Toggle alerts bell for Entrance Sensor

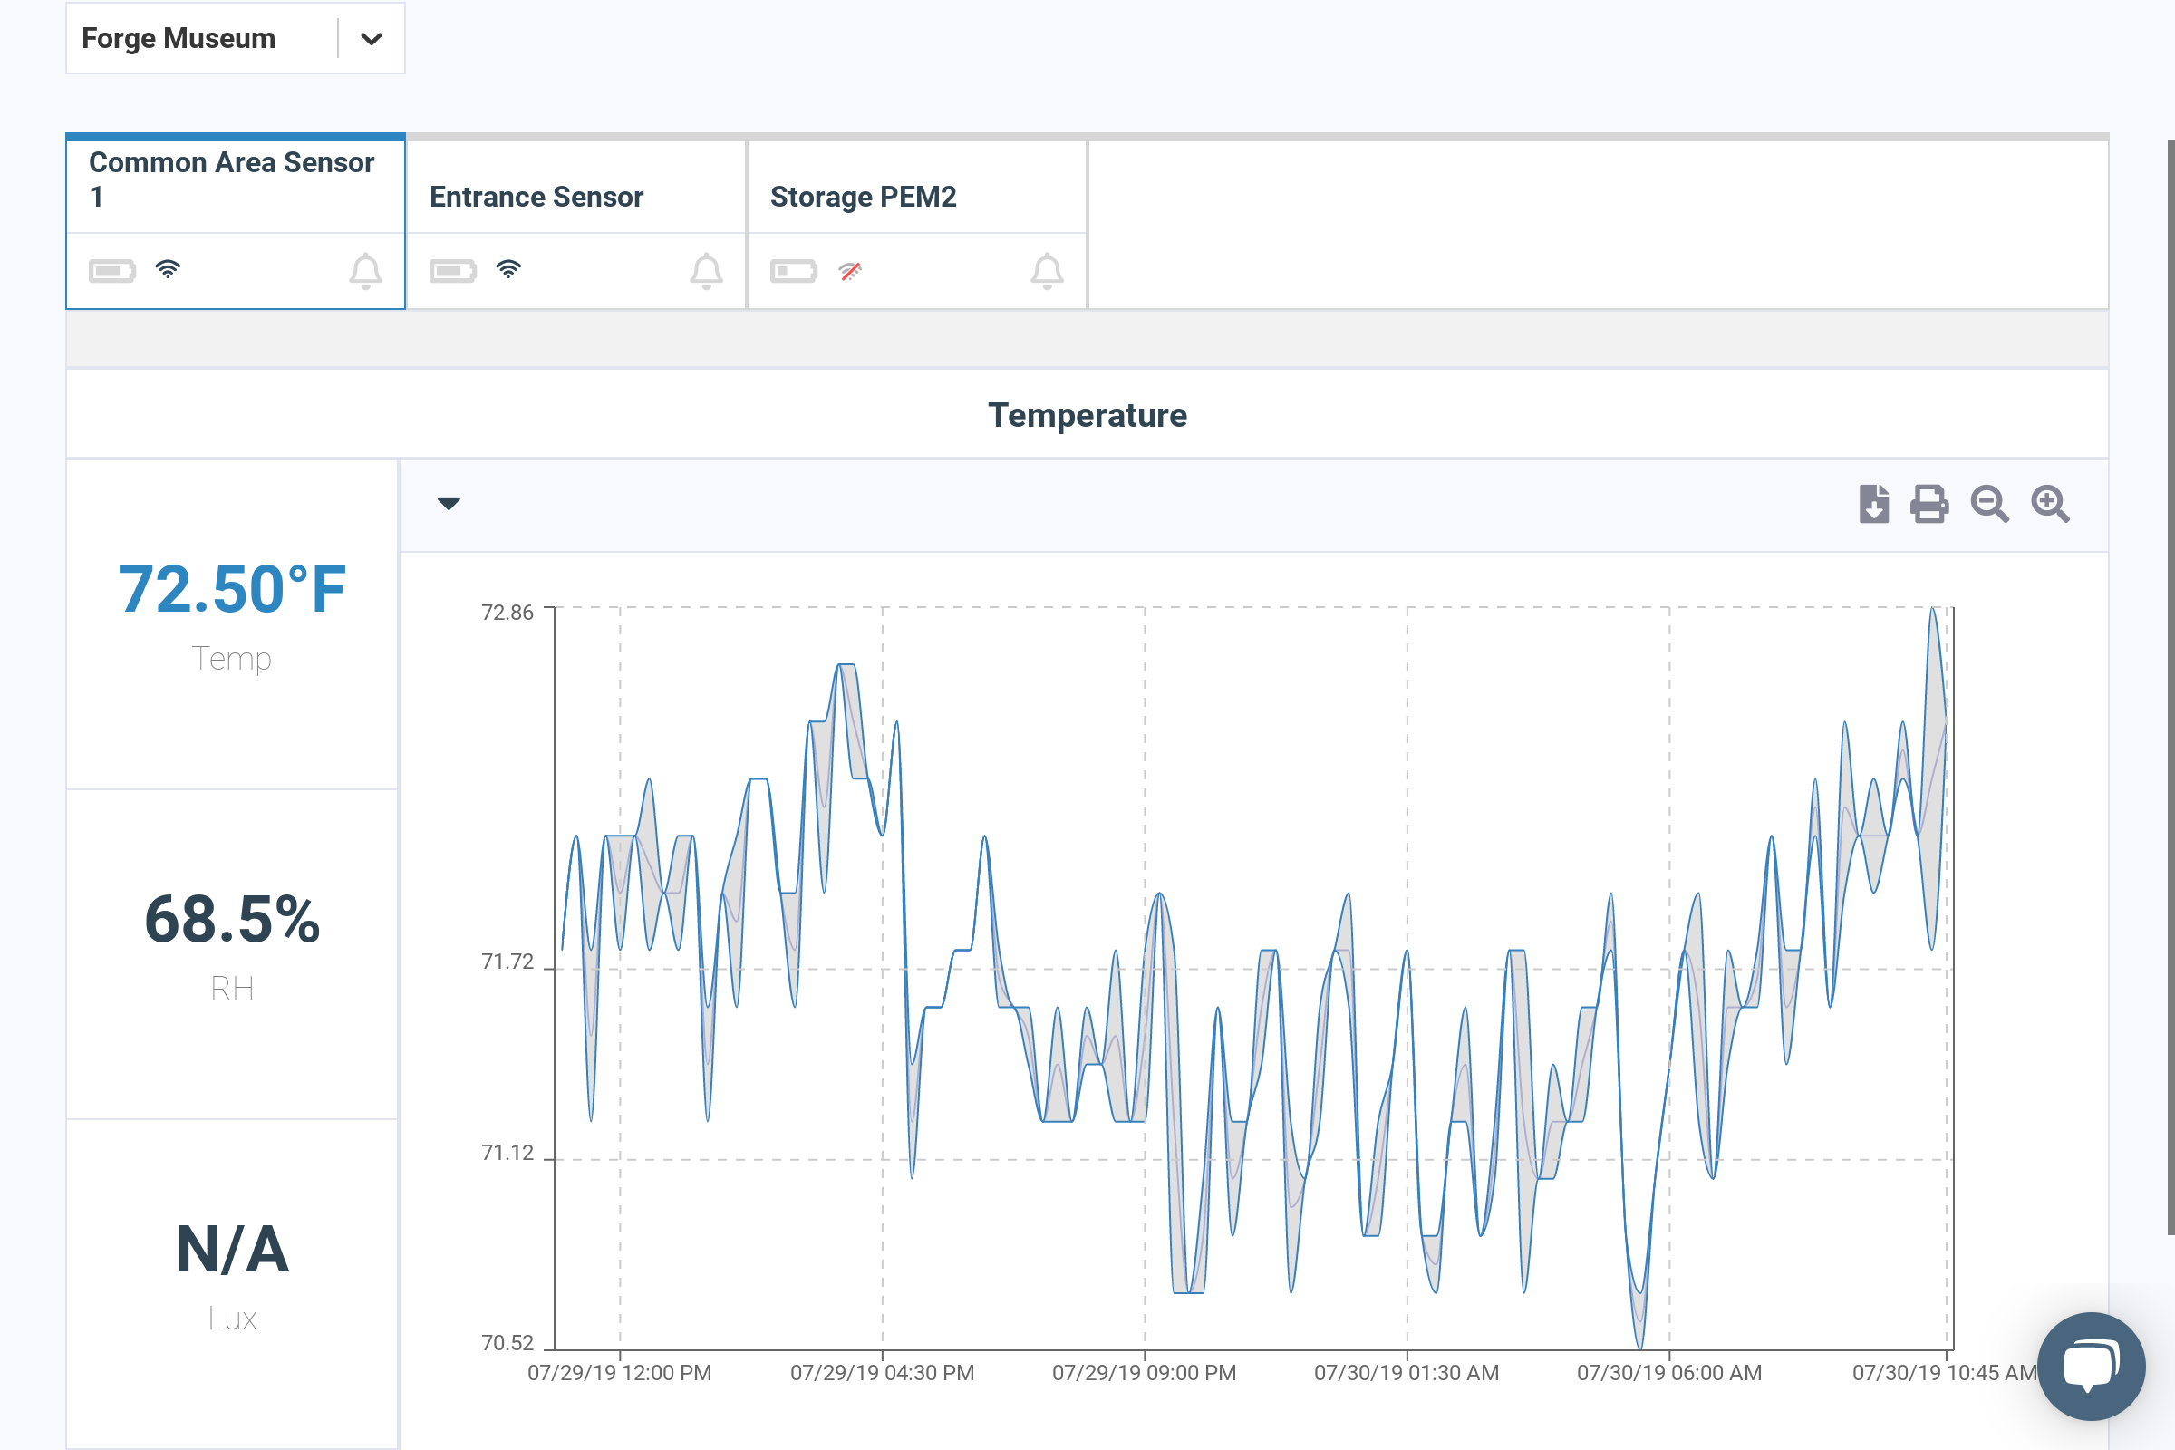tap(707, 271)
